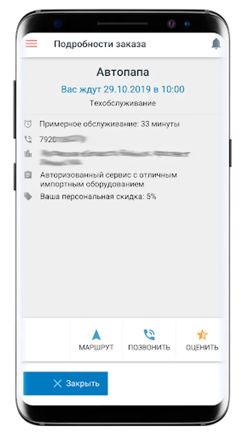The height and width of the screenshot is (435, 245).
Task: Tap the notification bell icon
Action: coord(216,43)
